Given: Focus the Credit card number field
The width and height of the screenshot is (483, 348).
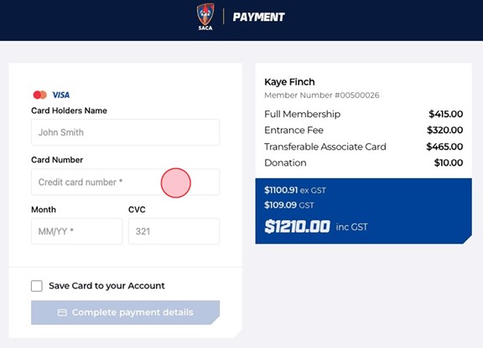Looking at the screenshot, I should click(x=126, y=182).
